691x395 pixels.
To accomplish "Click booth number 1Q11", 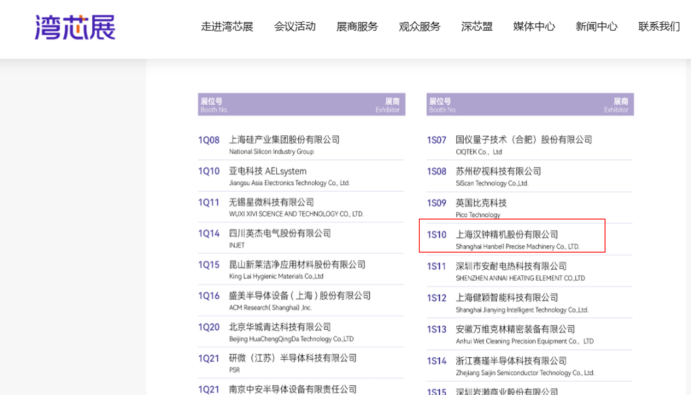I will pos(209,203).
